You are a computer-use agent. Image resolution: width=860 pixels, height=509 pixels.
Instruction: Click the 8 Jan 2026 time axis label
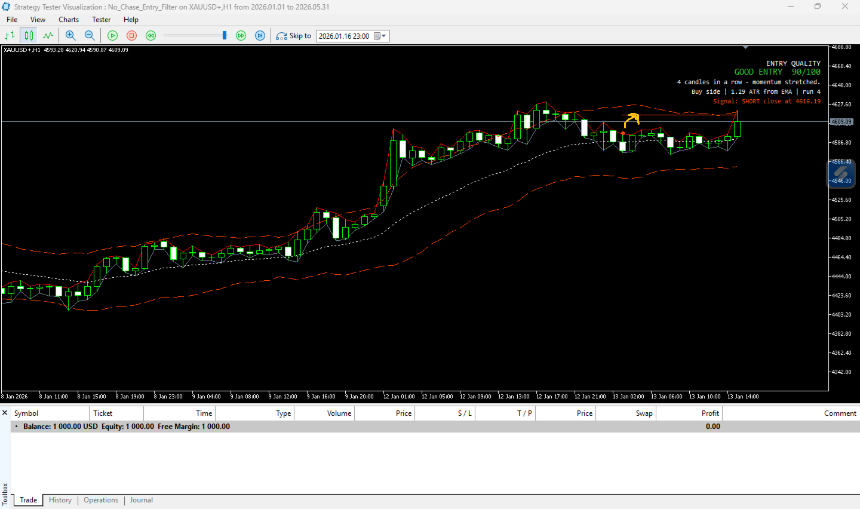(15, 397)
